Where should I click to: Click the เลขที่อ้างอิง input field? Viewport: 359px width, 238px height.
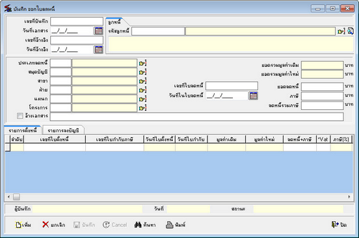click(x=77, y=40)
